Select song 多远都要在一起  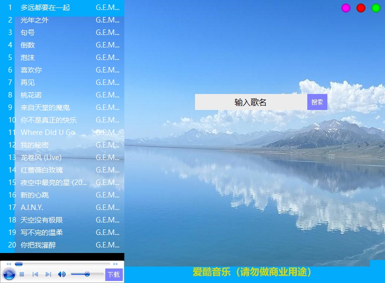(45, 7)
